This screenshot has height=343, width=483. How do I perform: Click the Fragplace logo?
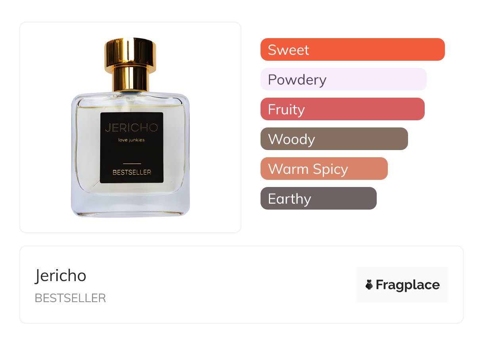coord(402,285)
